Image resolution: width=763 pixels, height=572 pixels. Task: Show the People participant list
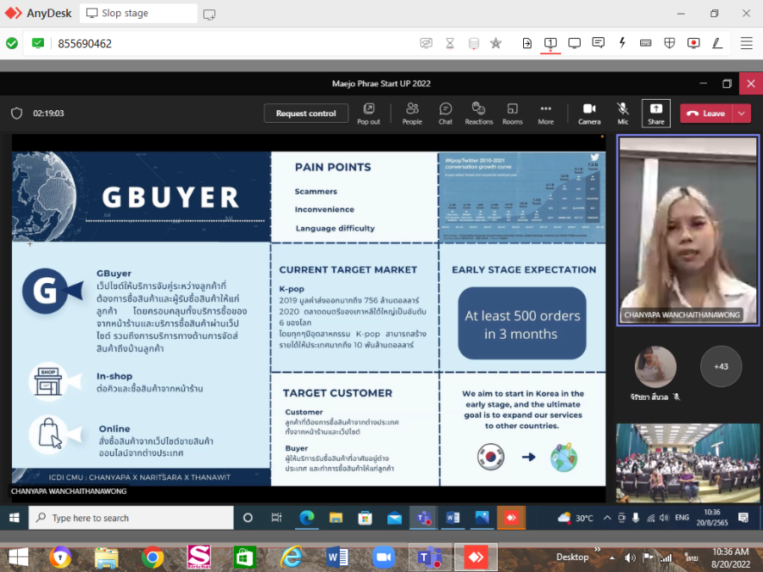tap(412, 113)
